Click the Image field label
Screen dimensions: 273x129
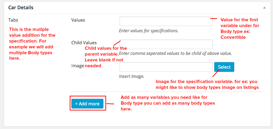pyautogui.click(x=78, y=66)
